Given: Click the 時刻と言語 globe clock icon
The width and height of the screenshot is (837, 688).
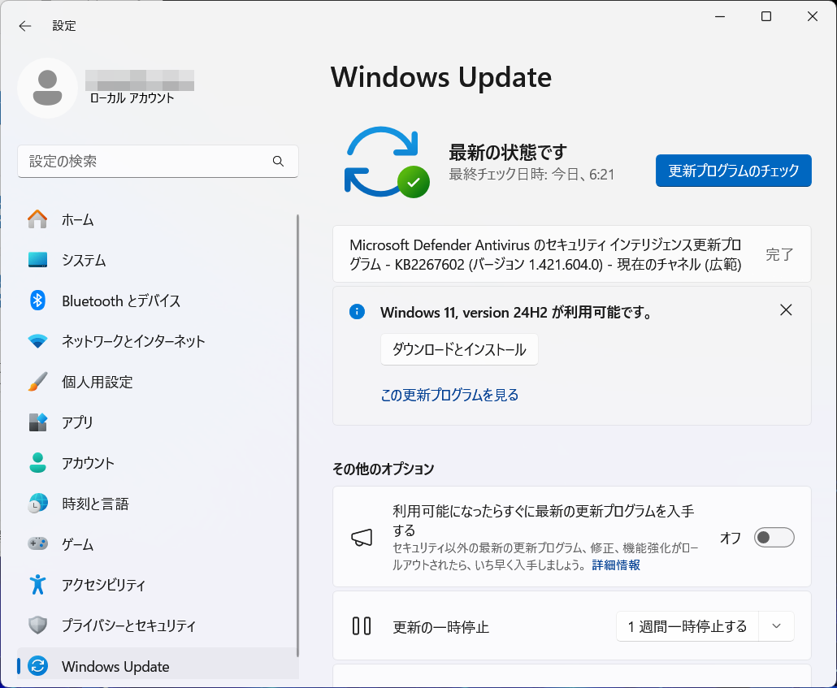Looking at the screenshot, I should coord(37,504).
